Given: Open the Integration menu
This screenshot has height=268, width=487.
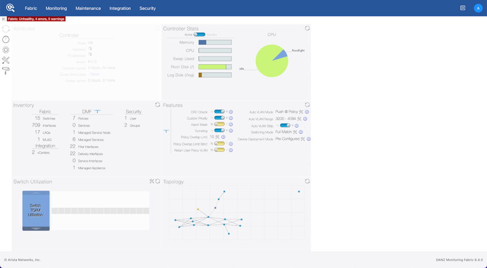Looking at the screenshot, I should [120, 8].
